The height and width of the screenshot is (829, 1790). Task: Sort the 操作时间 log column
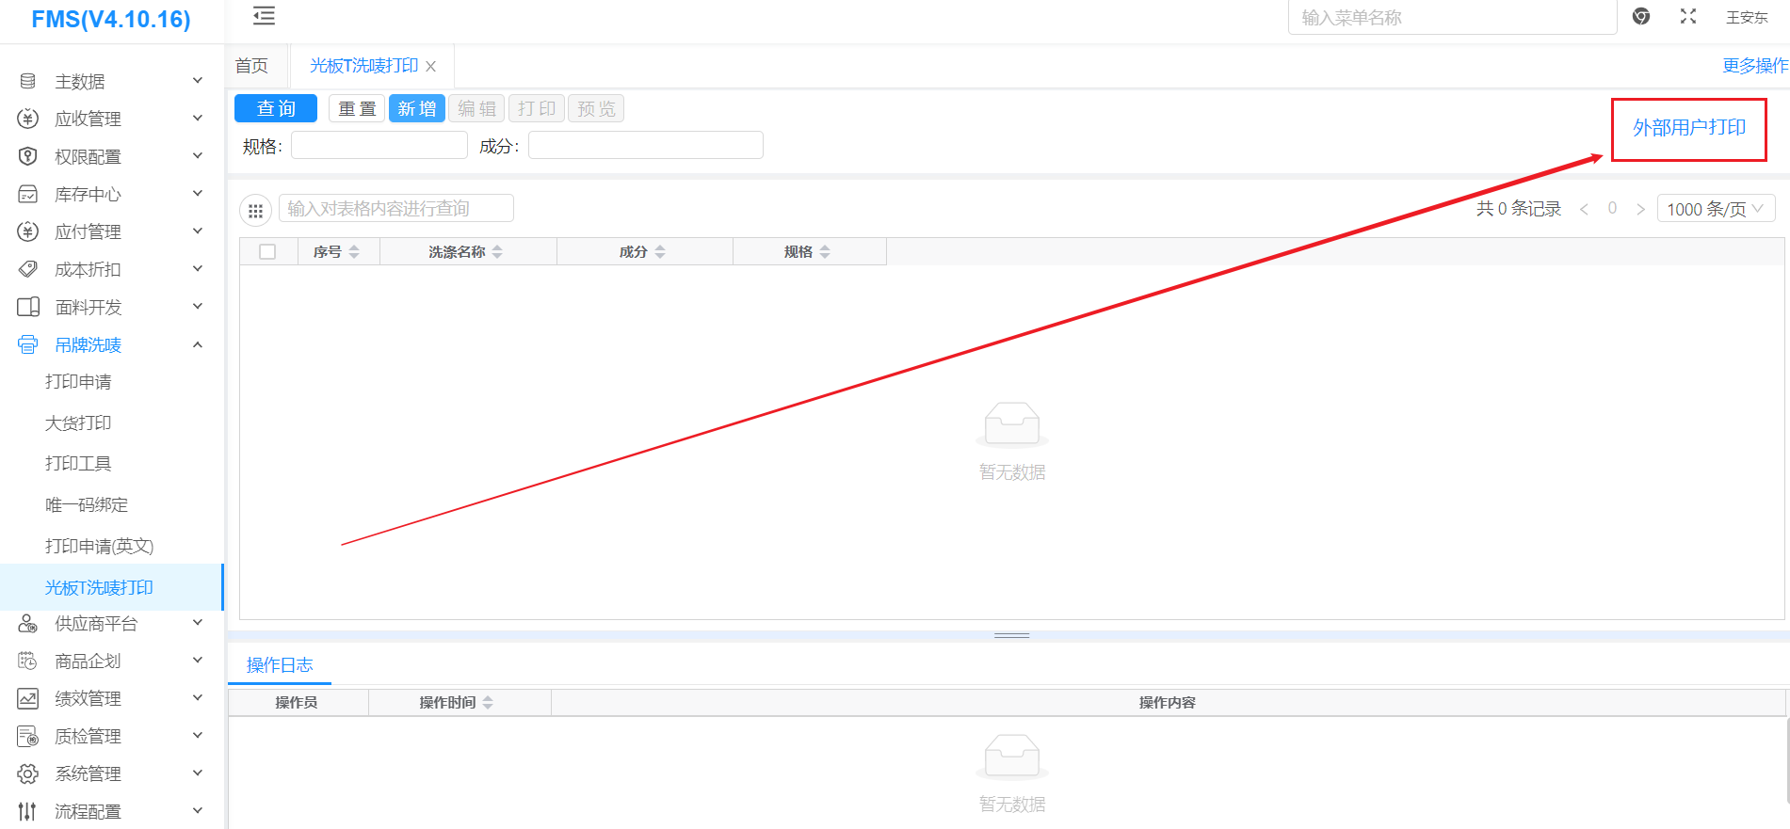tap(488, 703)
